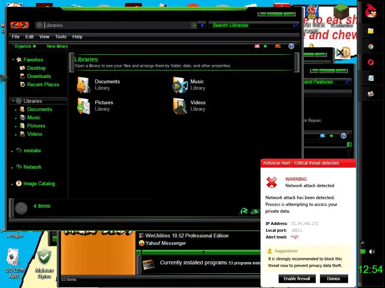Select Pictures in the navigation tree
Screen dimensions: 385x288
36,126
